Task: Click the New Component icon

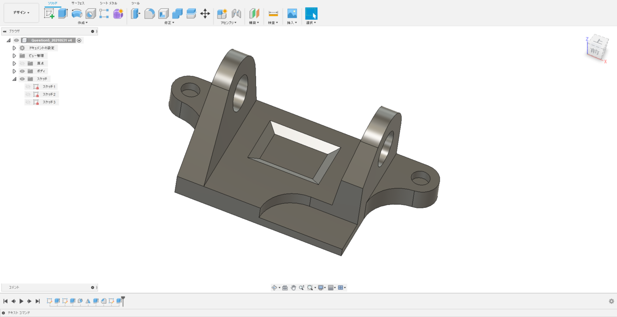Action: 222,14
